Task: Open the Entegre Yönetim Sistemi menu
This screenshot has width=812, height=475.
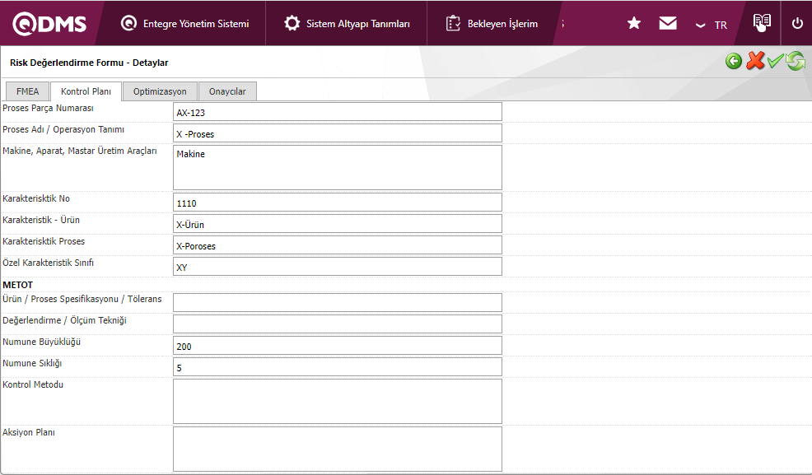Action: click(185, 24)
